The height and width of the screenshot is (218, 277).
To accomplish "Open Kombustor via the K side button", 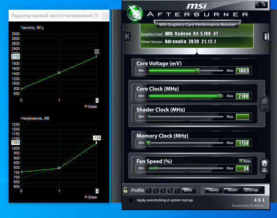I will 127,37.
